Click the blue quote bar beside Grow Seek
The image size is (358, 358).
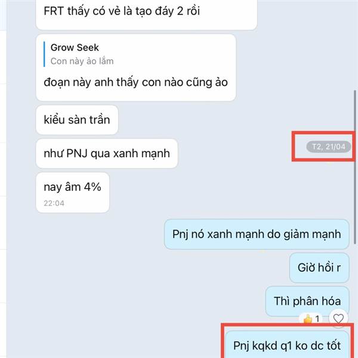(x=44, y=54)
